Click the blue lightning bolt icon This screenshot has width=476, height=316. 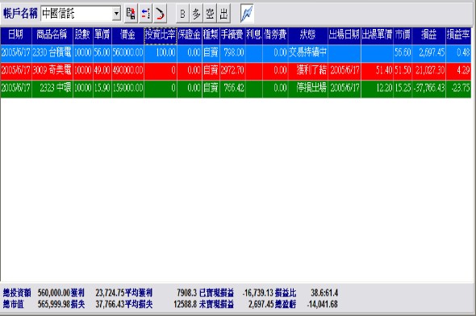pyautogui.click(x=247, y=14)
